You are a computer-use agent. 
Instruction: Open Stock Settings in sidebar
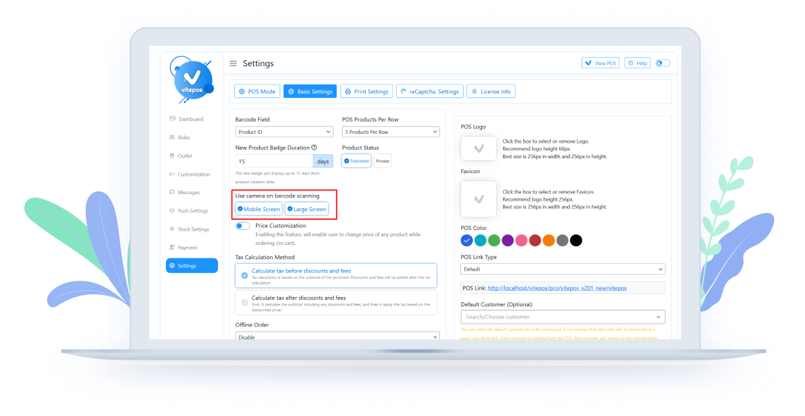(x=193, y=229)
